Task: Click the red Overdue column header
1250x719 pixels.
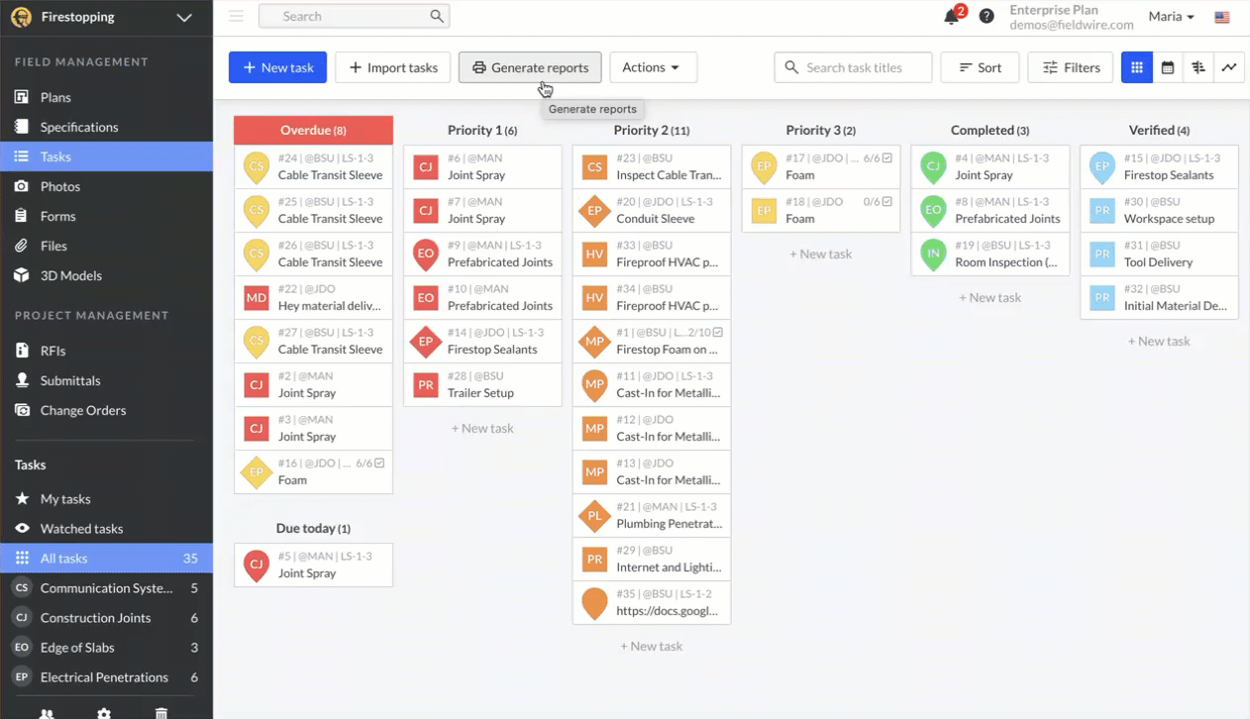Action: (x=313, y=130)
